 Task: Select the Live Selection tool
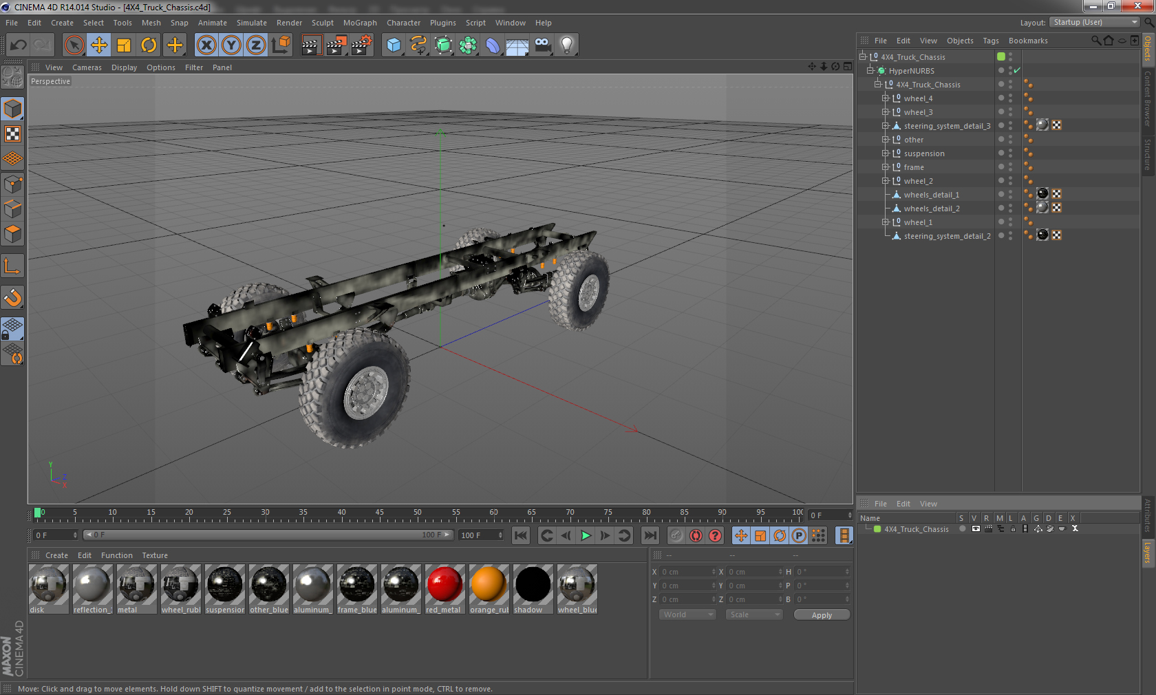pos(74,45)
